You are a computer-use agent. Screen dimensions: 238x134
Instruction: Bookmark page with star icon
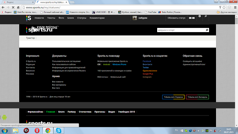[224, 7]
